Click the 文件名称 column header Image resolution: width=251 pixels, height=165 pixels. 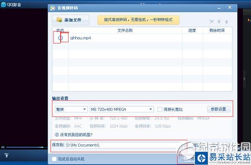click(125, 30)
